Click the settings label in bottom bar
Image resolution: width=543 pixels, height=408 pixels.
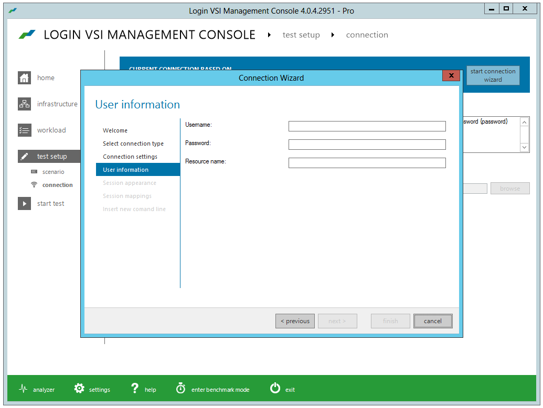pos(99,390)
